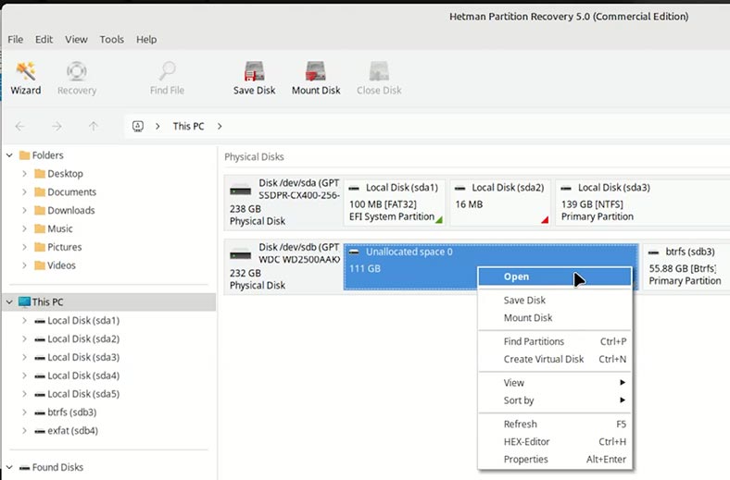Launch the Wizard tool
Screen dimensions: 730x480
click(x=26, y=78)
